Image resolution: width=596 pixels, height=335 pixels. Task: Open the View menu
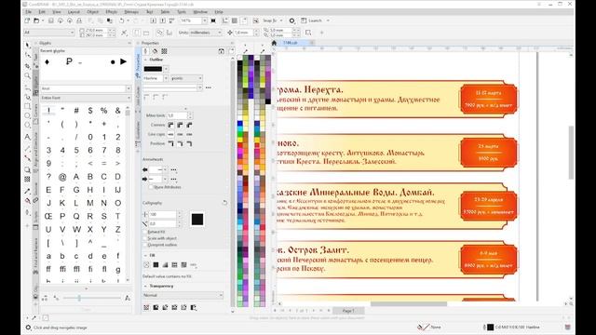[57, 12]
